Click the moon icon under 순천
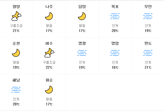This screenshot has width=164, height=111. click(16, 53)
